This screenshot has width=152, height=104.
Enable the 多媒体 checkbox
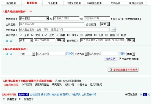[x=82, y=35]
